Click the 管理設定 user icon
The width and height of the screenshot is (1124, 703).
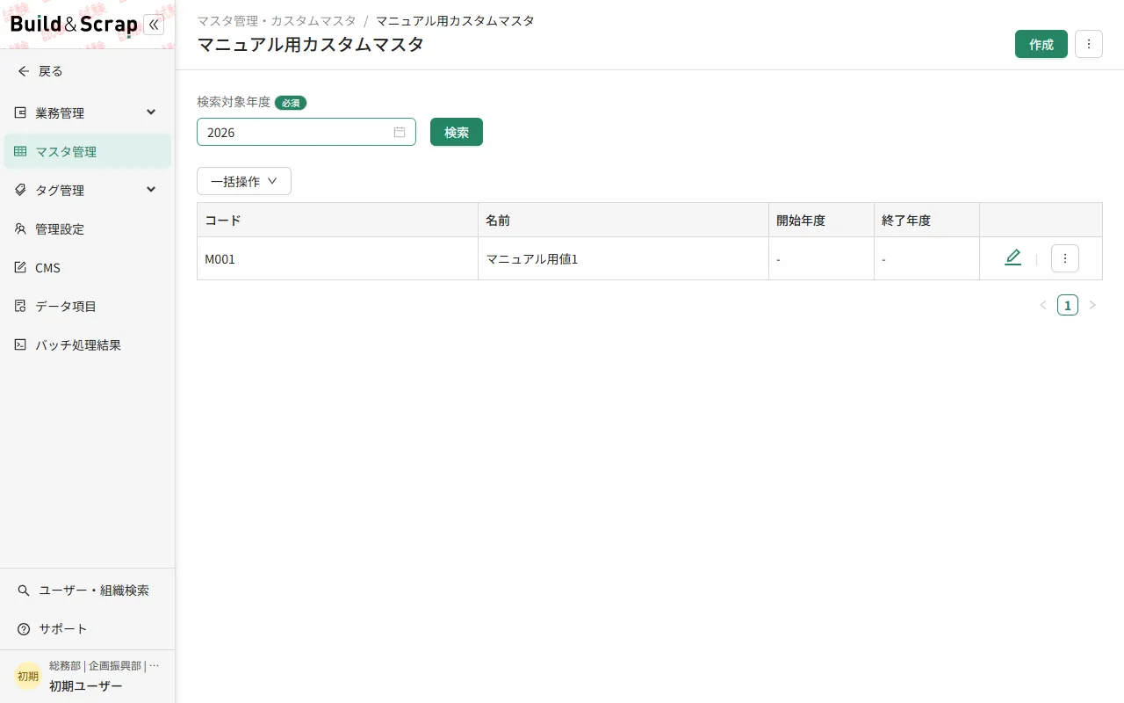(x=20, y=228)
